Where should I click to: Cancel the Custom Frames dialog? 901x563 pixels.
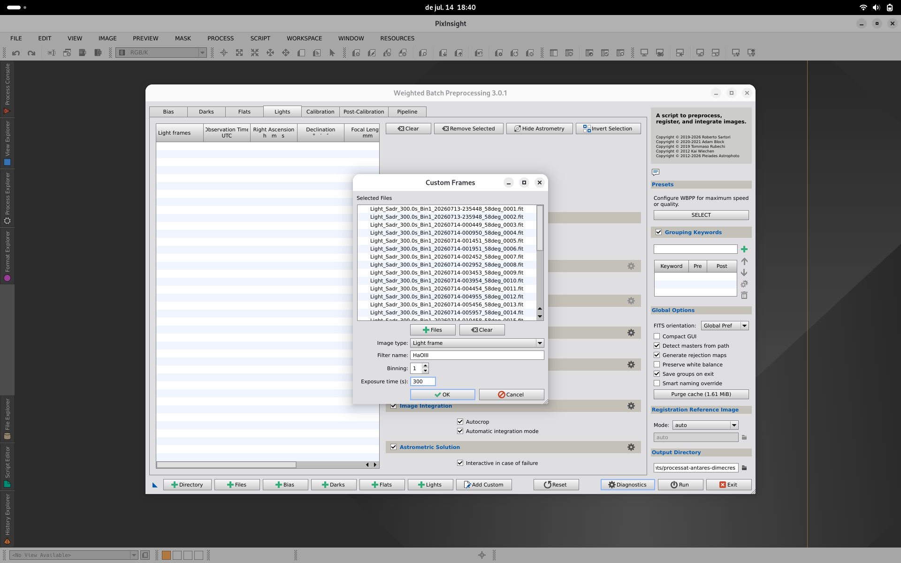tap(512, 395)
